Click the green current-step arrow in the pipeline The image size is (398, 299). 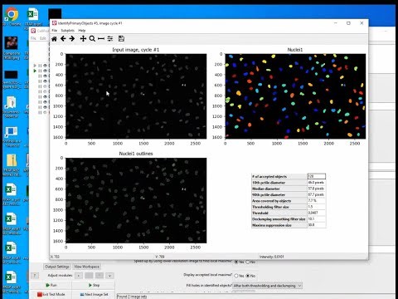(x=35, y=71)
